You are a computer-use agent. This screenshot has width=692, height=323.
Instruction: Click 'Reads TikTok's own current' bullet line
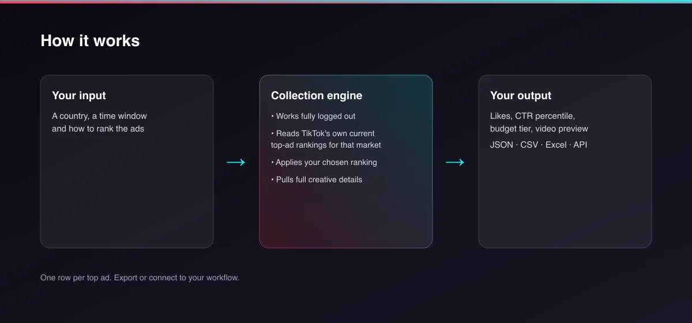[x=323, y=133]
